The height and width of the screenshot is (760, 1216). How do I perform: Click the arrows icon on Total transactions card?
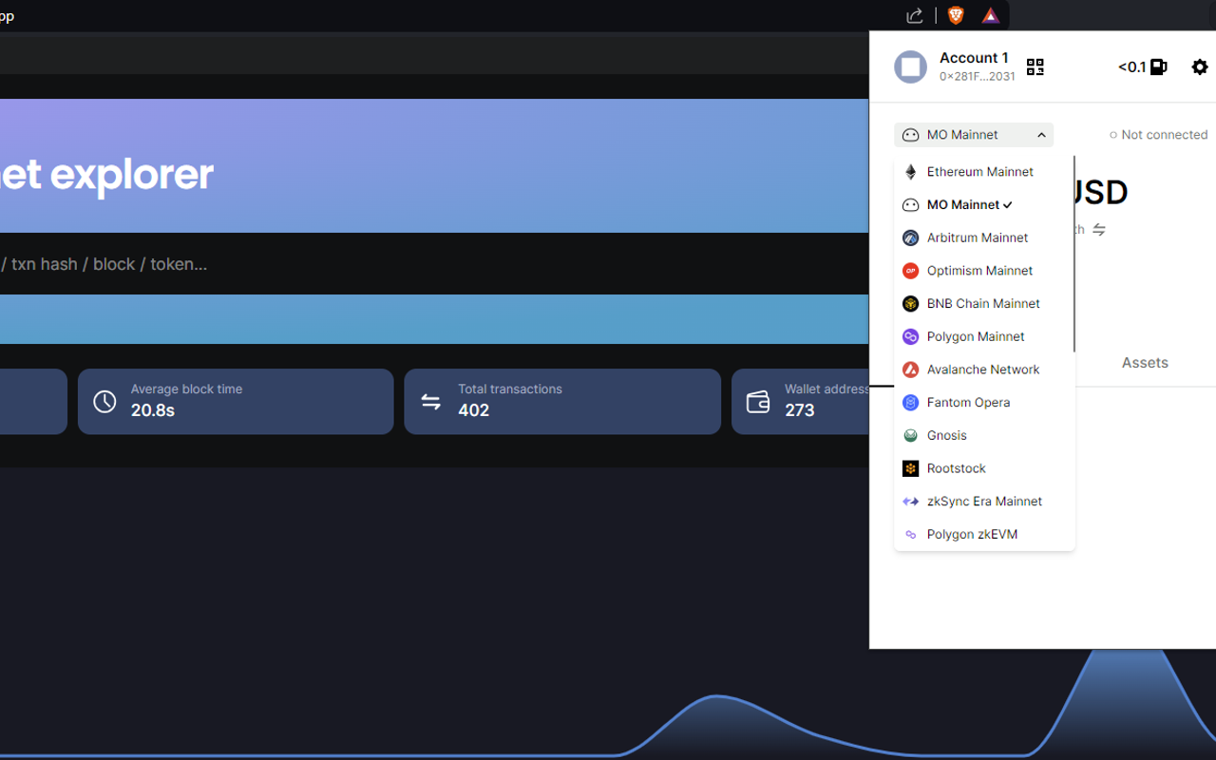click(431, 402)
